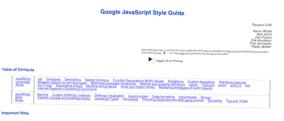Open the Closures link
This screenshot has width=284, height=121.
point(208,85)
